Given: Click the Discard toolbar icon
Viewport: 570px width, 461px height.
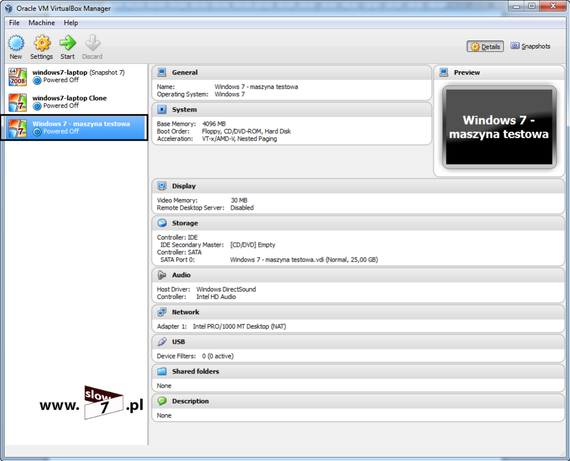Looking at the screenshot, I should 92,43.
